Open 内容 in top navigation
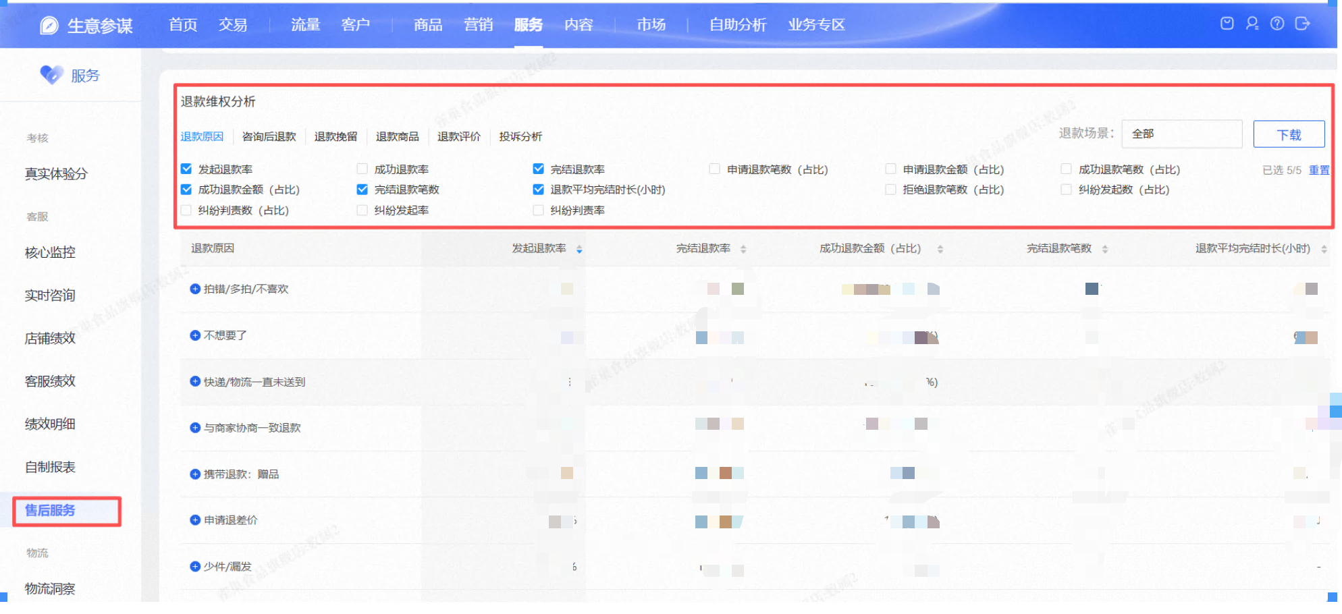Image resolution: width=1342 pixels, height=614 pixels. point(579,25)
